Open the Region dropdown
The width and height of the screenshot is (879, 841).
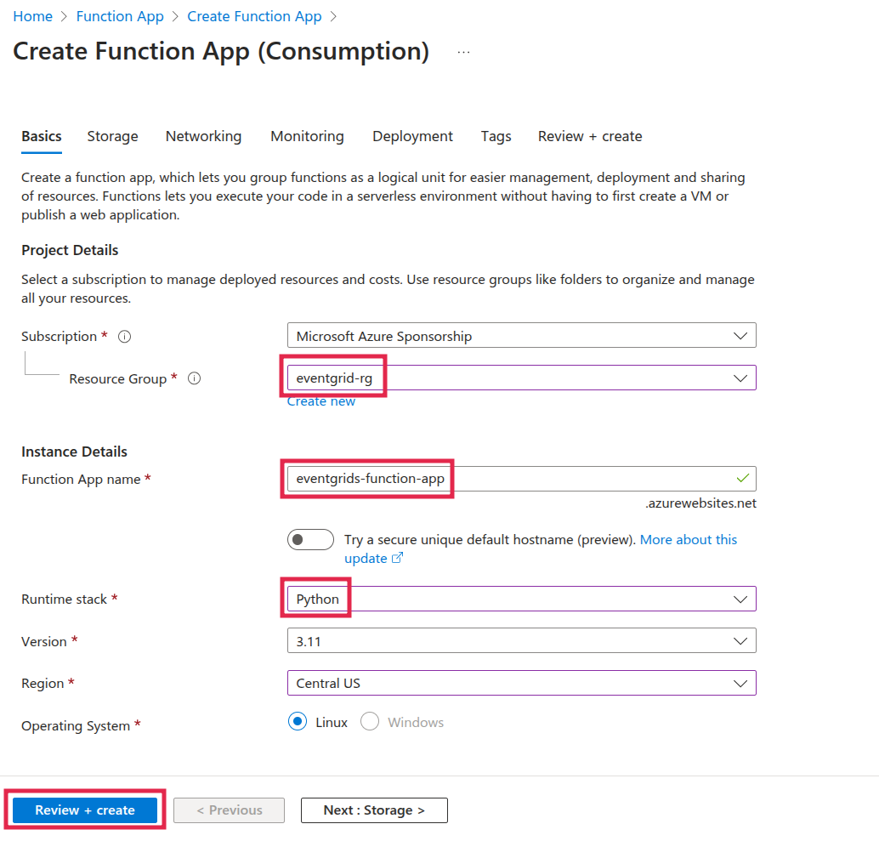pyautogui.click(x=520, y=683)
